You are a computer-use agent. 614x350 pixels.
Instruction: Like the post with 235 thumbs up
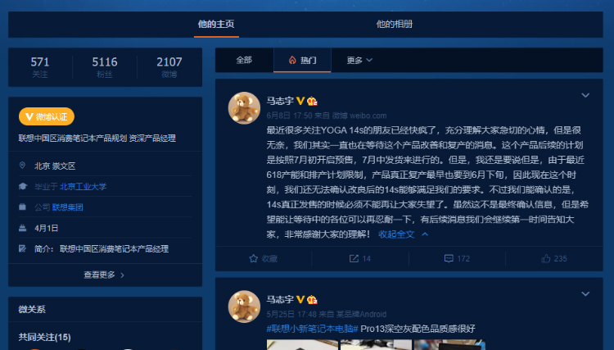point(553,259)
